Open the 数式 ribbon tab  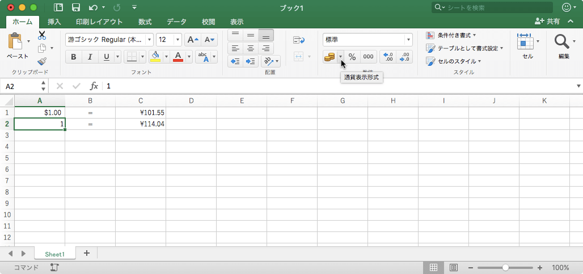[145, 22]
